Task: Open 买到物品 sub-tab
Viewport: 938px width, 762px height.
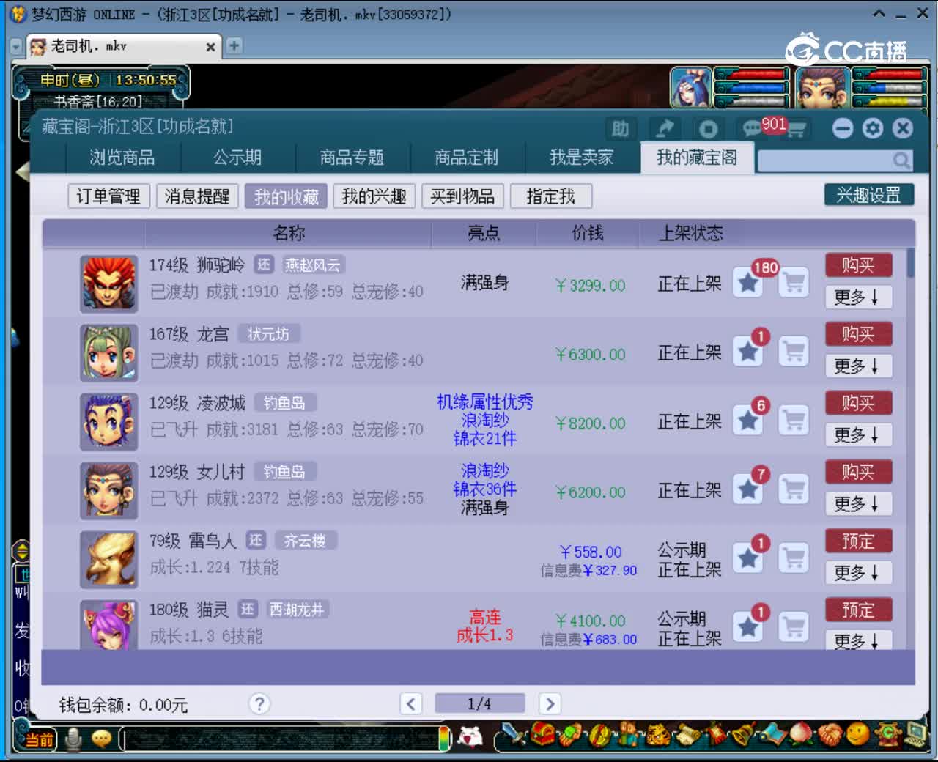Action: pyautogui.click(x=462, y=196)
